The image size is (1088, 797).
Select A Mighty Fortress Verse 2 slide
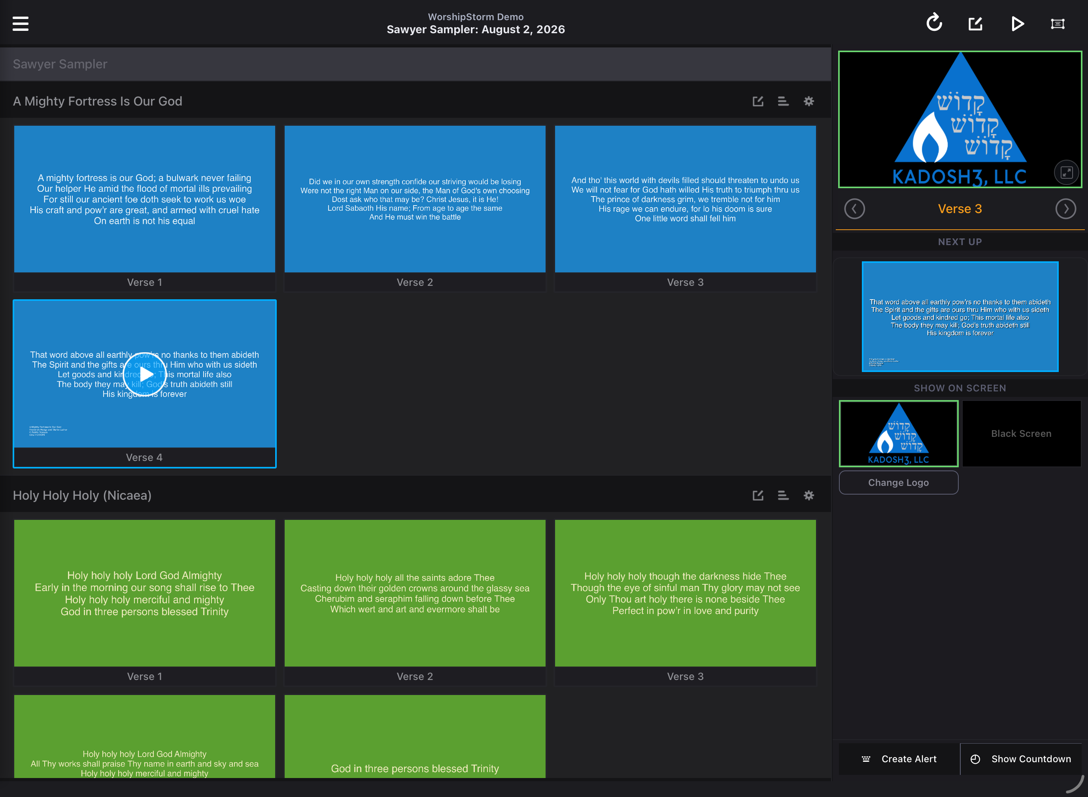[x=415, y=208]
